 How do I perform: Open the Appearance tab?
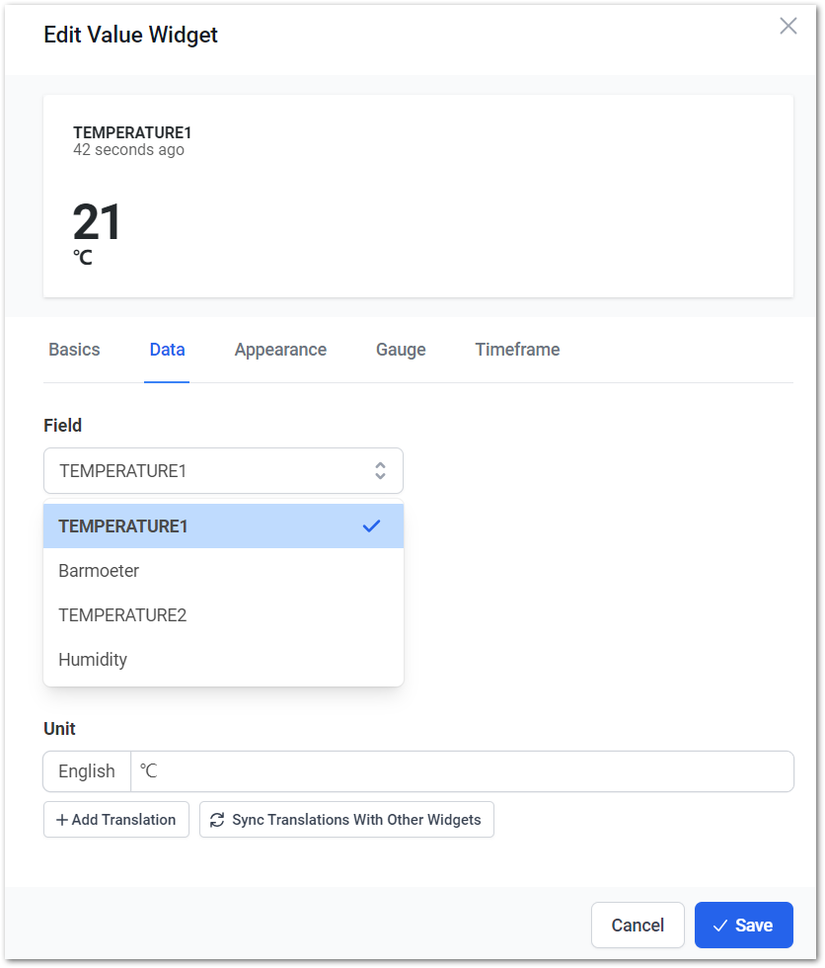pyautogui.click(x=280, y=350)
